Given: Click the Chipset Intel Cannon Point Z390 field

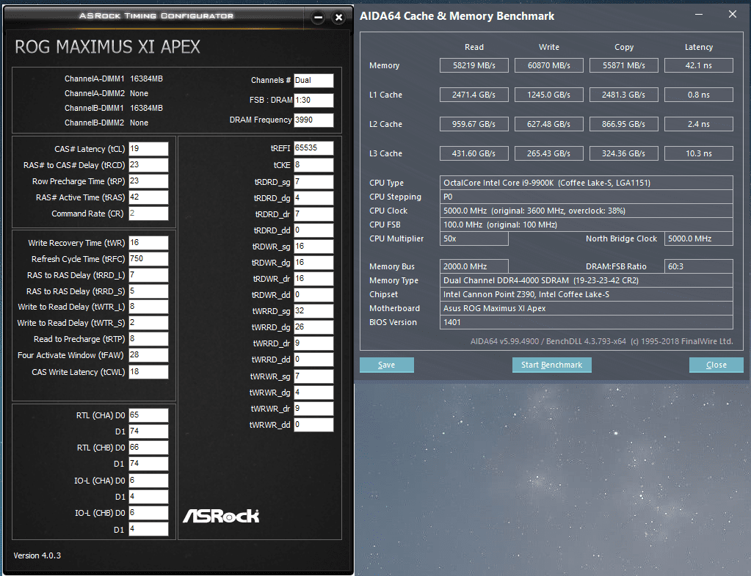Looking at the screenshot, I should tap(587, 294).
